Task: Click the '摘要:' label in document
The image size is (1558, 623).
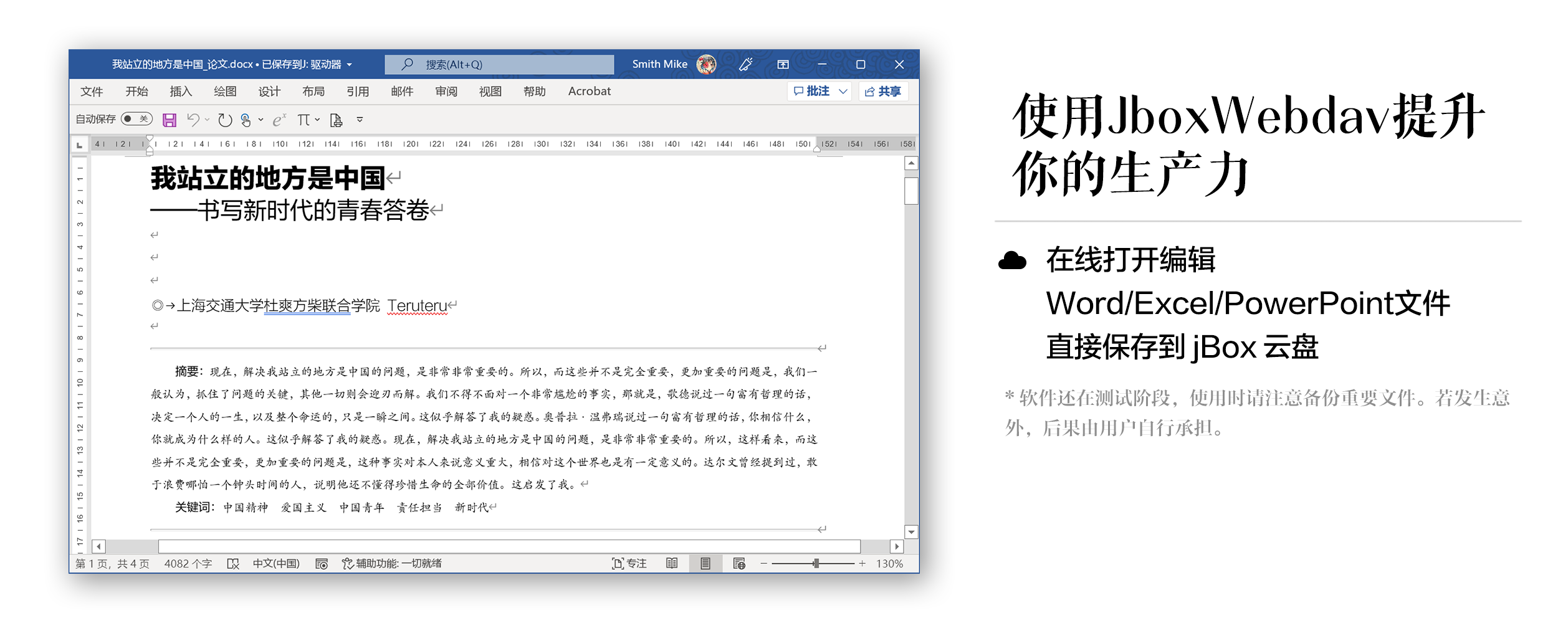Action: coord(189,372)
